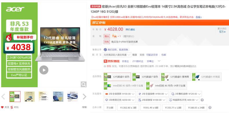This screenshot has width=229, height=113.
Task: Click the acer logo on product image
Action: (x=15, y=9)
